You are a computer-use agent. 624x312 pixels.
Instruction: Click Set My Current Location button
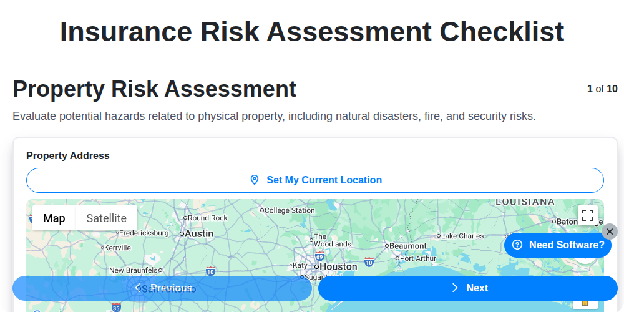click(x=314, y=180)
